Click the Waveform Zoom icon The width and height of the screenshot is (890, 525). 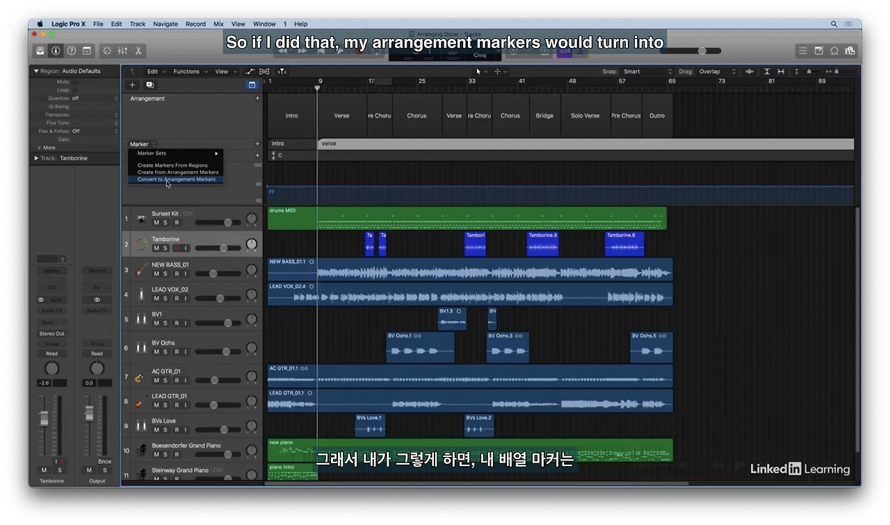pos(750,72)
